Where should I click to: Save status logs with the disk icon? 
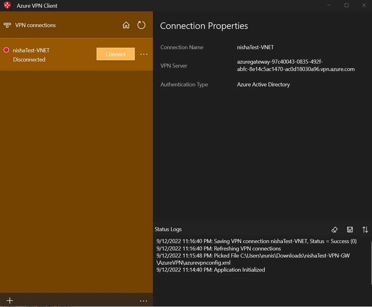click(350, 230)
